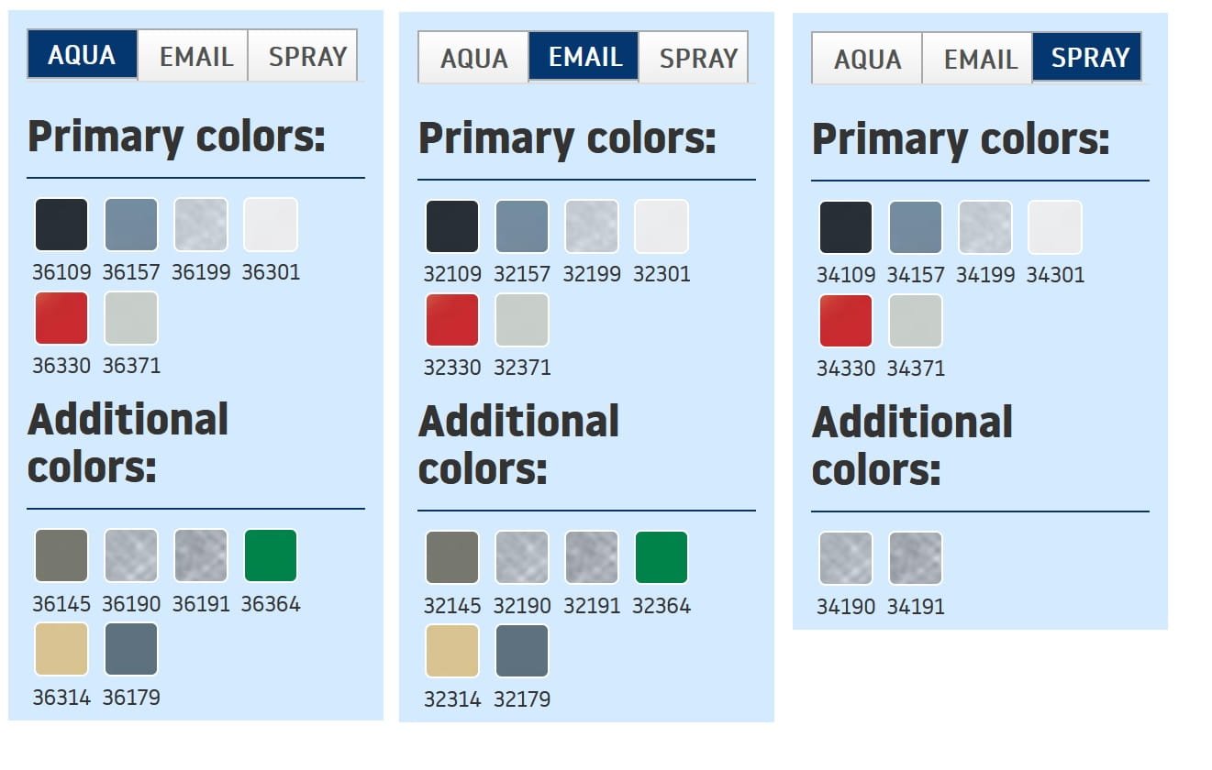The height and width of the screenshot is (770, 1212).
Task: Click the active SPRAY tab in the right panel
Action: (1089, 58)
